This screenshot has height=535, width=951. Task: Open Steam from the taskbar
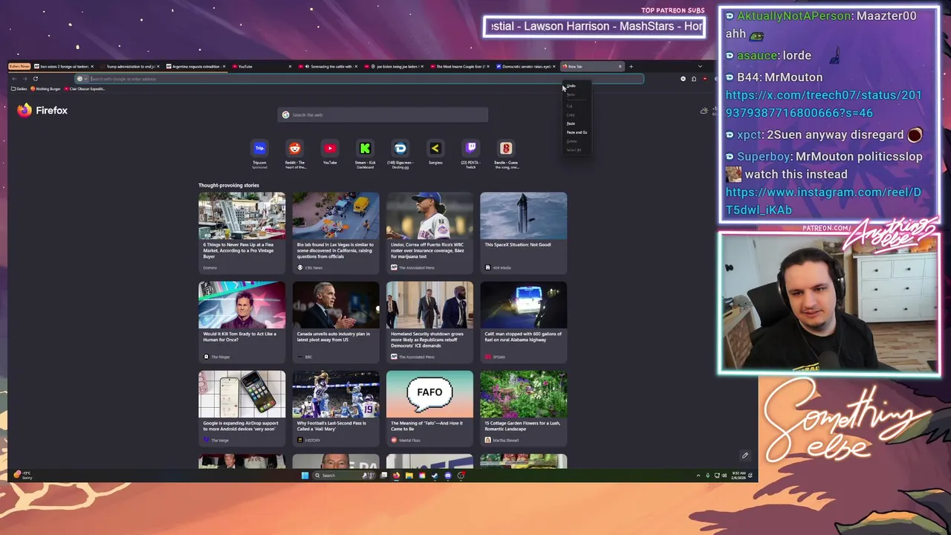point(435,476)
